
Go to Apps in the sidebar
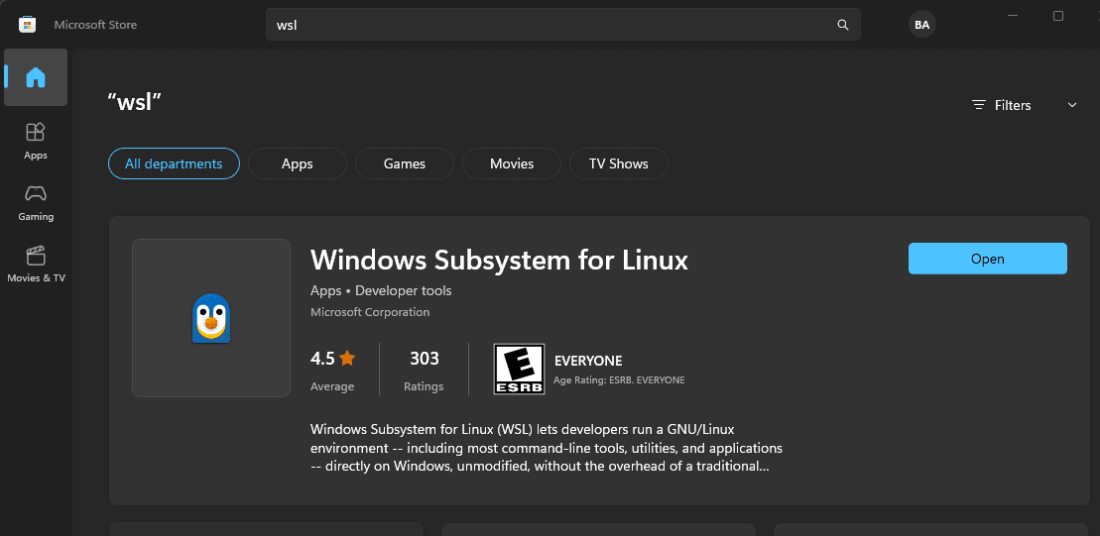click(x=36, y=141)
